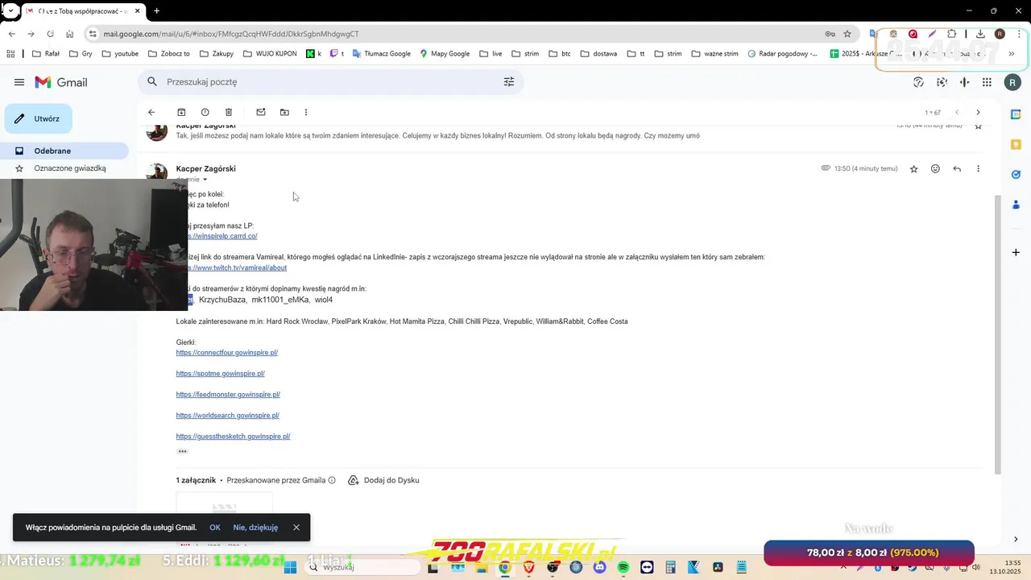The width and height of the screenshot is (1031, 580).
Task: Mark conversation as unread
Action: [x=261, y=112]
